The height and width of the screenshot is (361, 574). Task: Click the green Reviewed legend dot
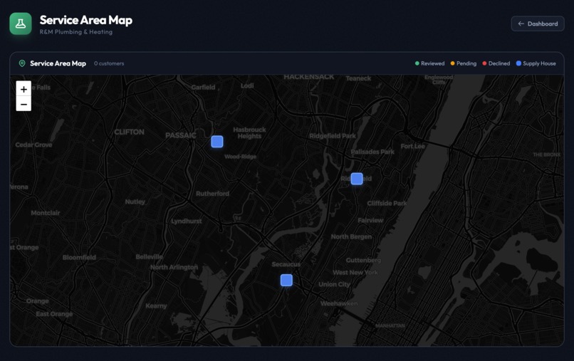[417, 63]
